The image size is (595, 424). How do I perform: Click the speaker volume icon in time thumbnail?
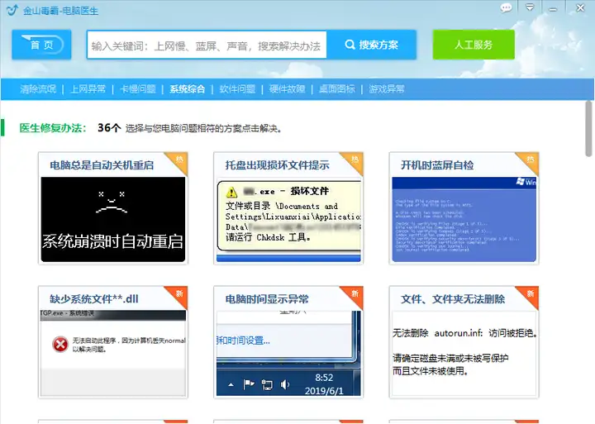click(284, 384)
